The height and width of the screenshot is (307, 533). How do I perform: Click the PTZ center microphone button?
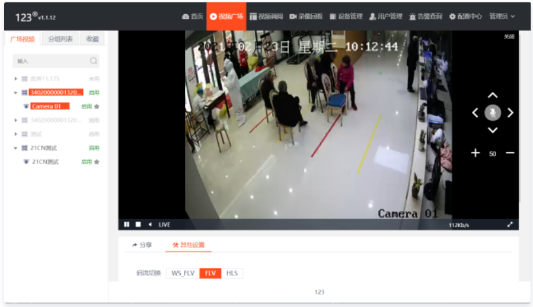click(493, 113)
